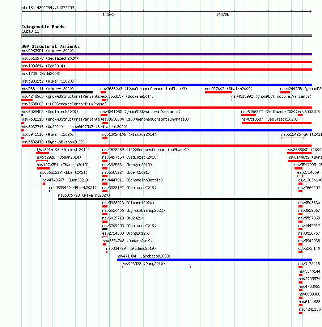Select the nsv4241130 variant label
This screenshot has width=322, height=327.
coord(310,310)
